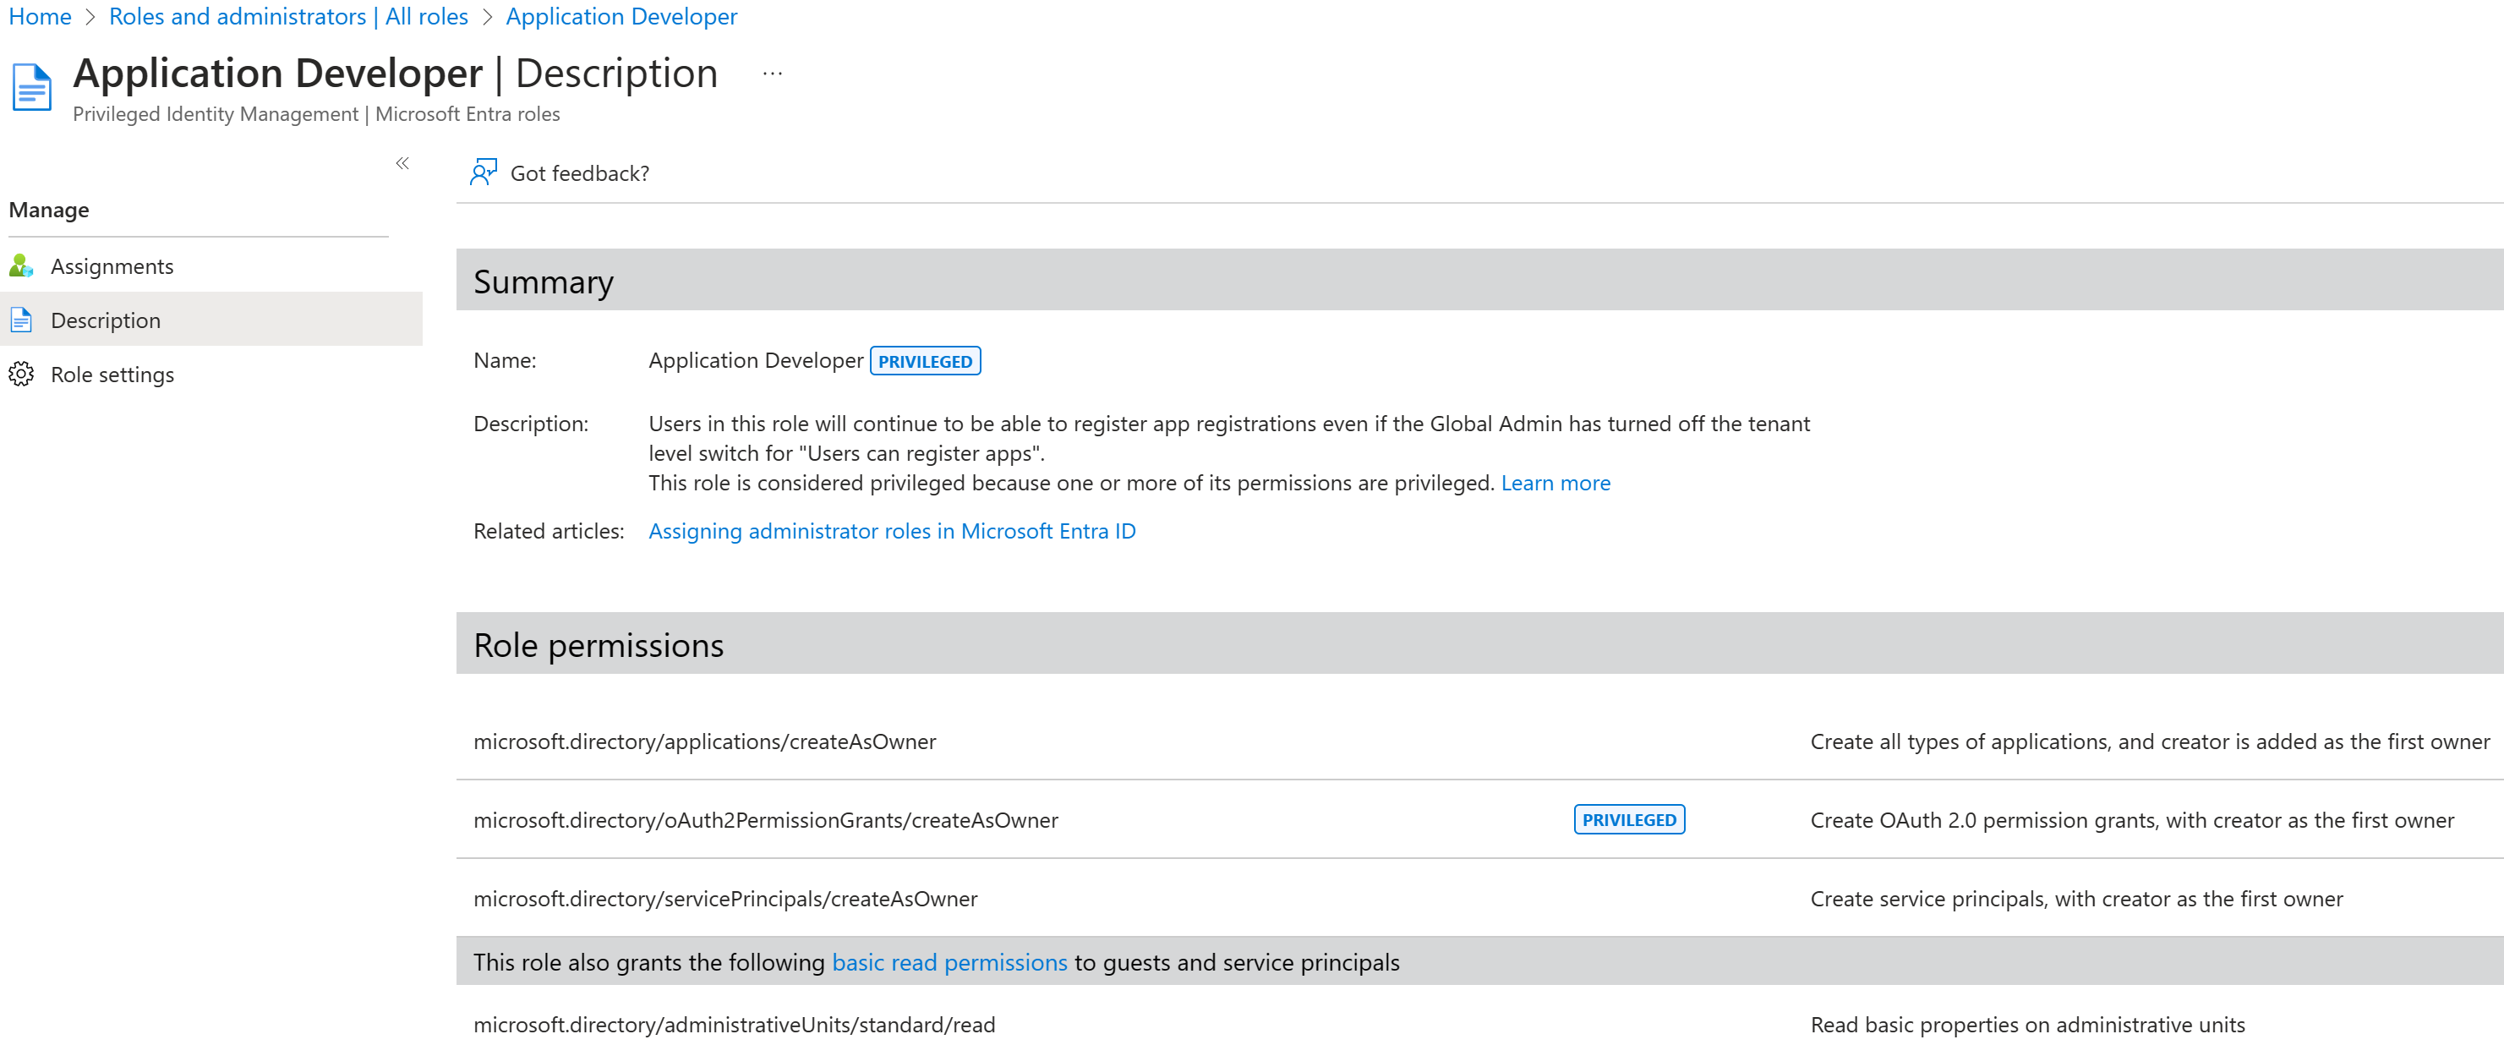Click 'Create service principals' description text
Screen dimensions: 2504x1045
point(2076,900)
